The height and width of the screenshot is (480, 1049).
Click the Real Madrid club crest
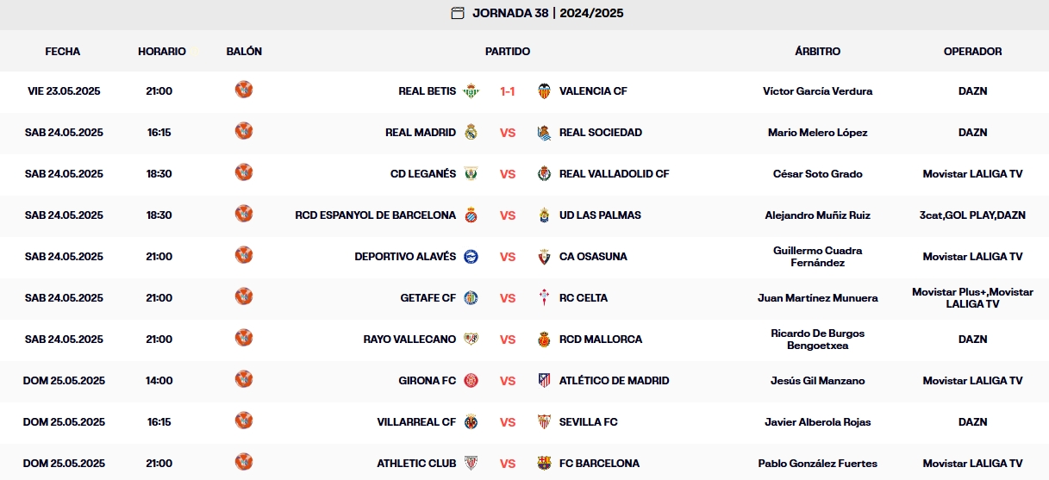click(471, 132)
